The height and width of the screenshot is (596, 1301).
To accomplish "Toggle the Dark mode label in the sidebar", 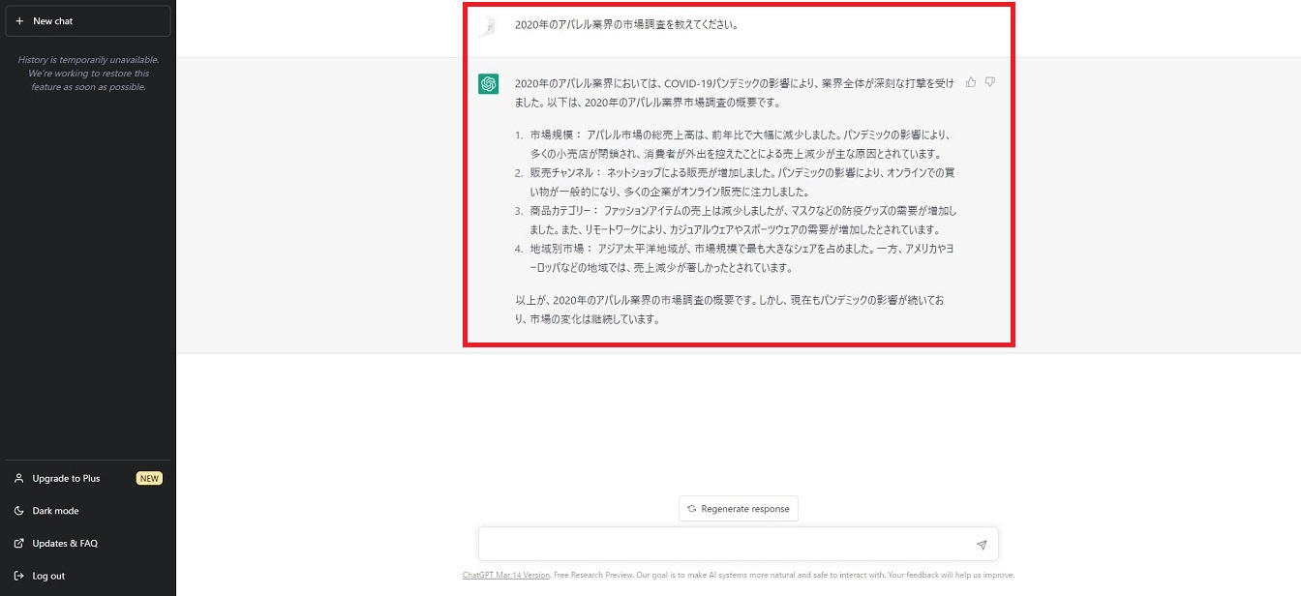I will click(x=56, y=511).
